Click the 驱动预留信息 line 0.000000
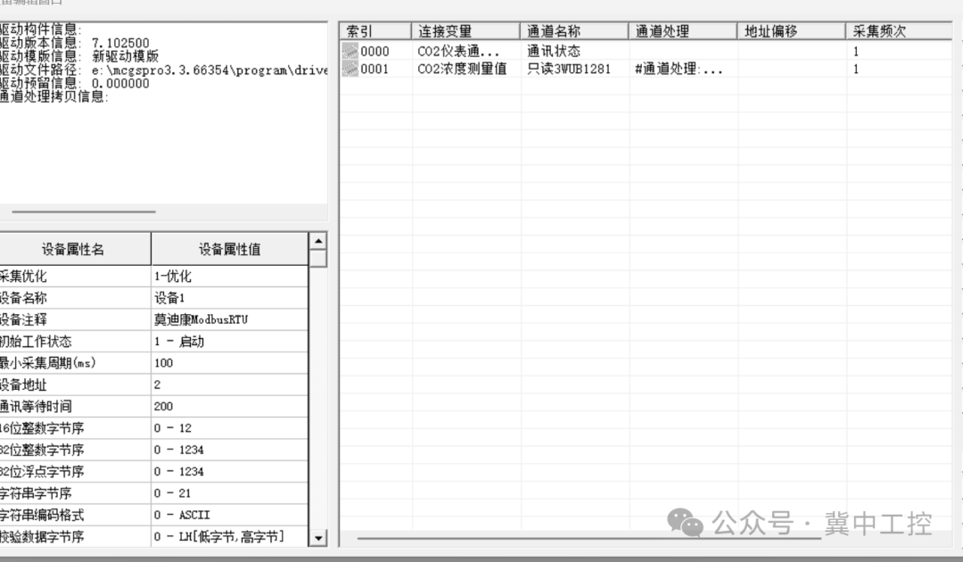963x562 pixels. pos(75,84)
